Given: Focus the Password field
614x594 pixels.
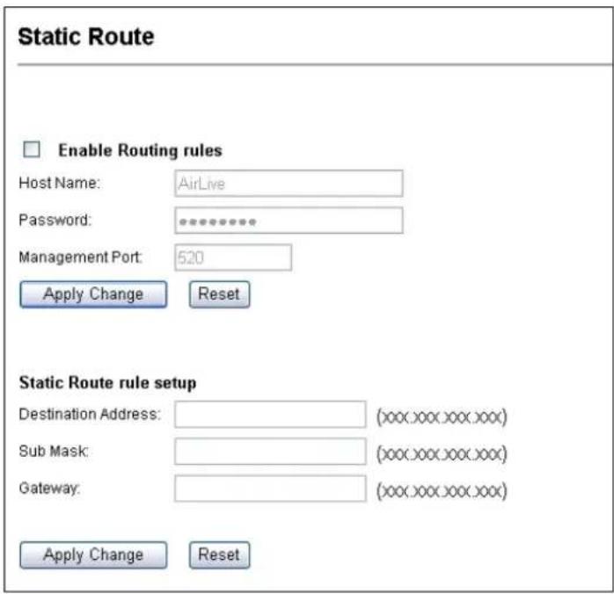Looking at the screenshot, I should click(x=289, y=221).
